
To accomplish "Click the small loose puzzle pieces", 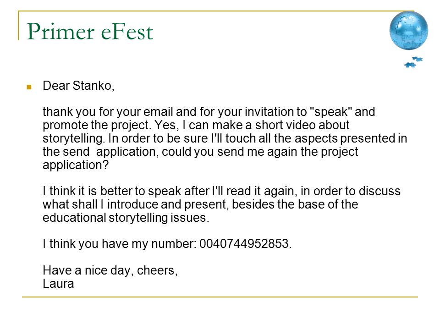I will coord(413,62).
